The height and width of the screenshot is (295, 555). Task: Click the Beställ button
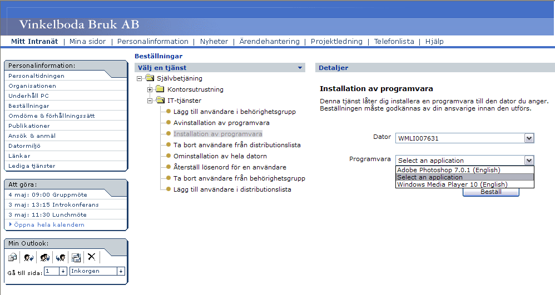pyautogui.click(x=491, y=192)
